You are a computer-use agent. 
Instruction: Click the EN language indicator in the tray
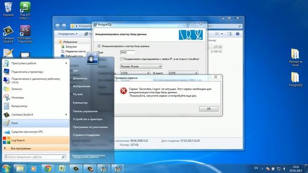(256, 168)
